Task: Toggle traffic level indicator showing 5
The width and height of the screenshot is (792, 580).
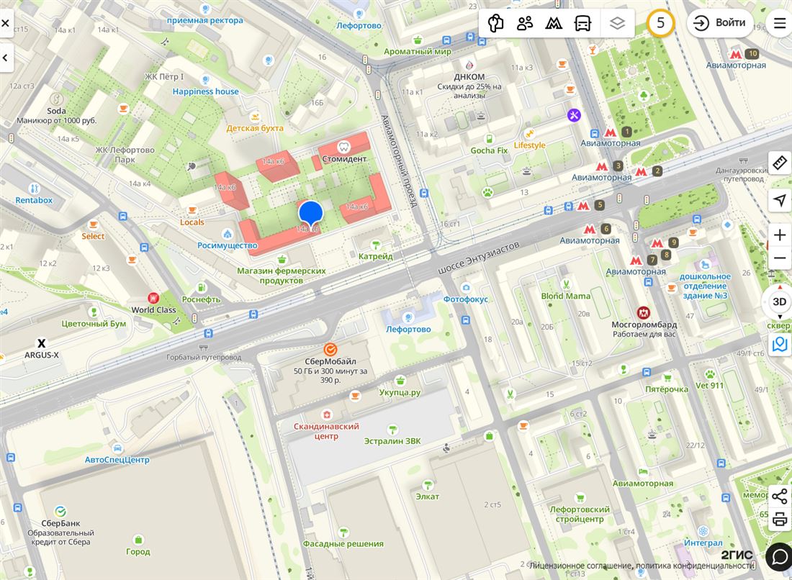Action: tap(660, 23)
